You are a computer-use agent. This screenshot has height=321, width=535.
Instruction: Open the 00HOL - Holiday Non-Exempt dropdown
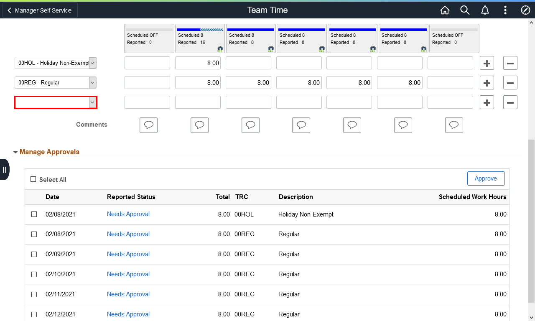56,63
